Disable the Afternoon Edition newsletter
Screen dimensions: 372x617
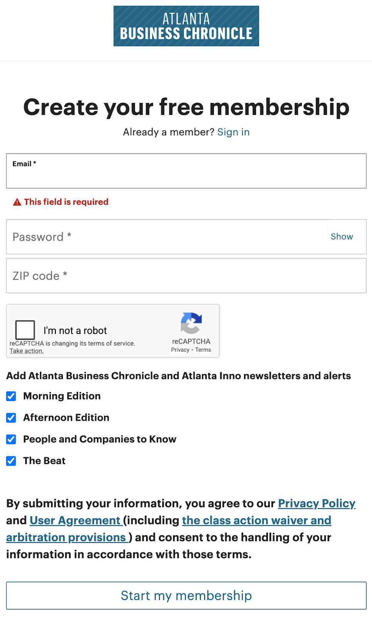tap(10, 418)
